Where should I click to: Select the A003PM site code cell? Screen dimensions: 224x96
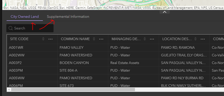(32, 70)
